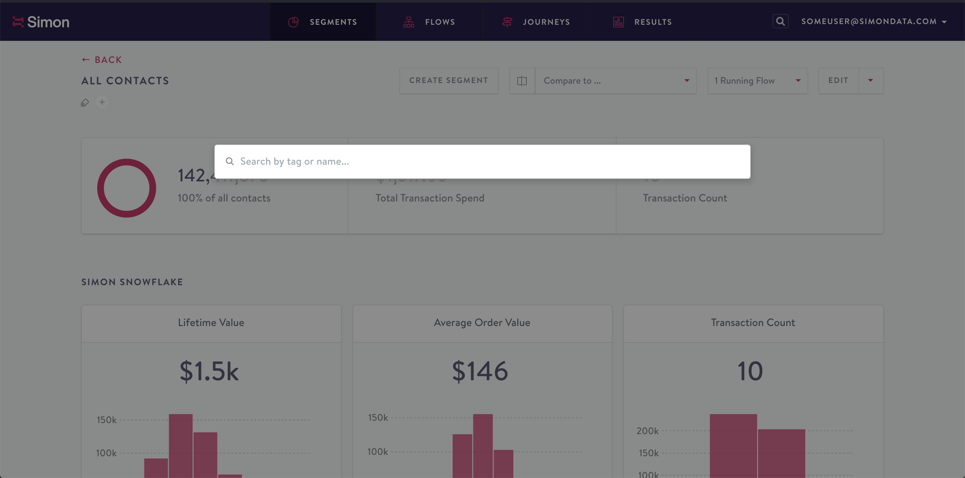Click the Results bar chart icon
Viewport: 965px width, 478px height.
(618, 22)
